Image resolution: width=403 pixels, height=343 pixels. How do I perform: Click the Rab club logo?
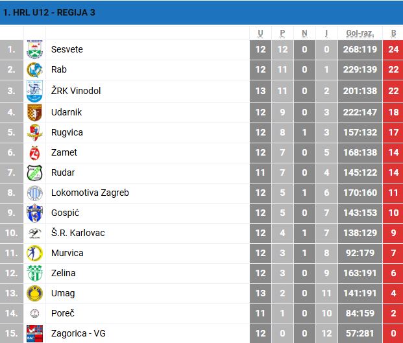click(34, 70)
